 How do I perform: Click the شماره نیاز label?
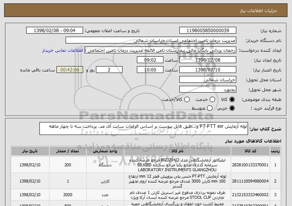(x=272, y=31)
